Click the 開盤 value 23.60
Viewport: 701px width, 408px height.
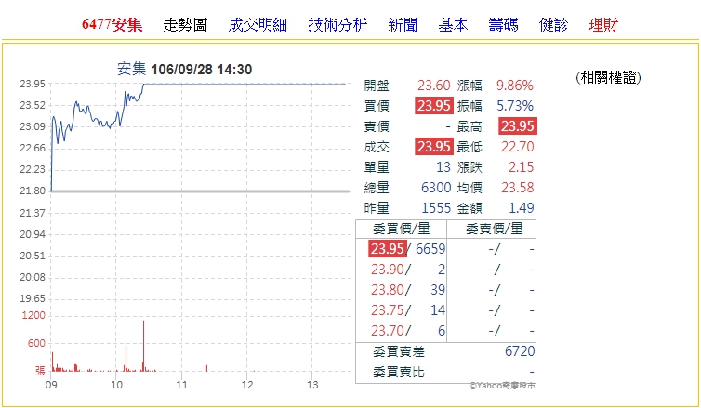[x=433, y=86]
